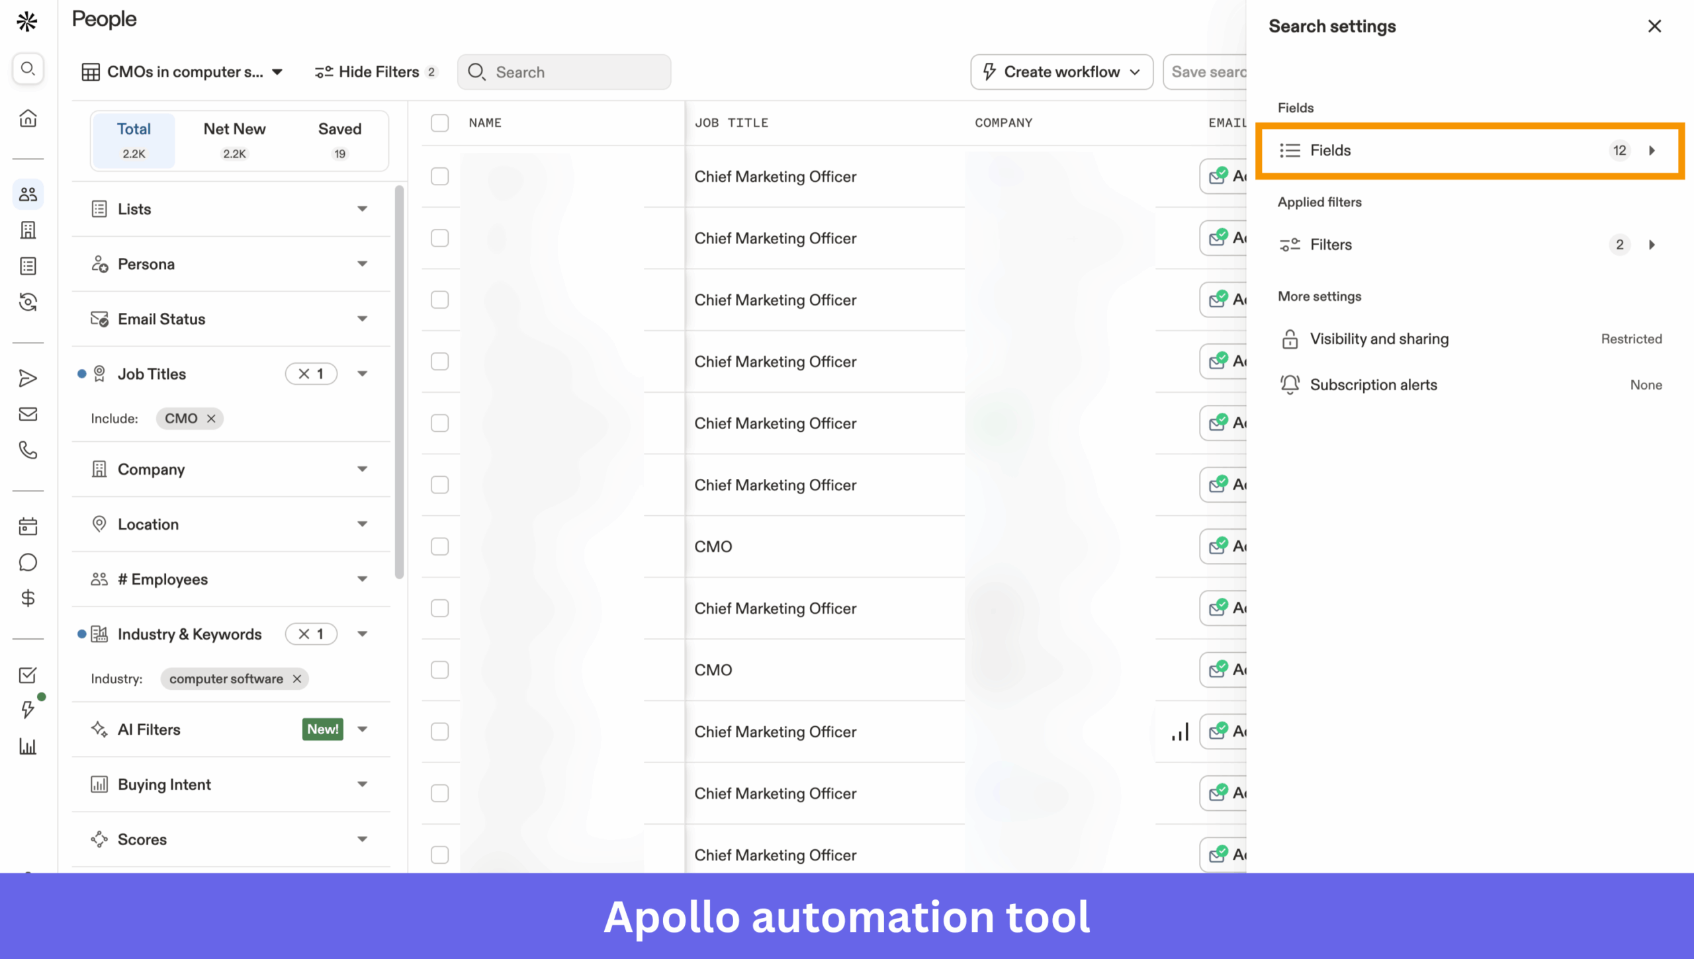Open the Lists sidebar icon
1694x959 pixels.
(28, 266)
